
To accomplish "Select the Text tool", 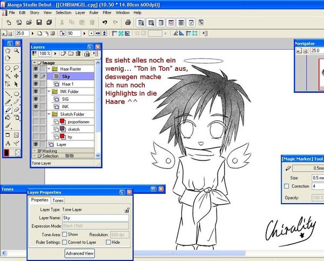I will coord(8,143).
